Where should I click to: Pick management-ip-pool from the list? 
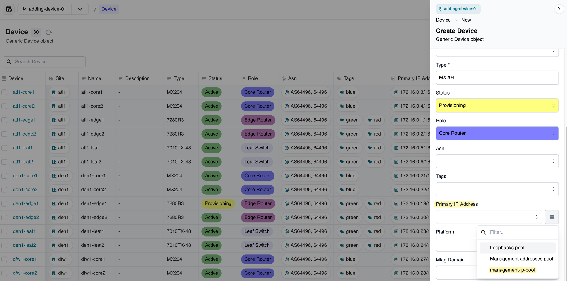[x=518, y=270]
